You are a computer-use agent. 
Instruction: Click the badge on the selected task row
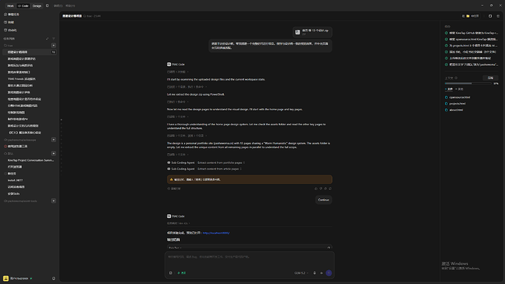[x=53, y=52]
